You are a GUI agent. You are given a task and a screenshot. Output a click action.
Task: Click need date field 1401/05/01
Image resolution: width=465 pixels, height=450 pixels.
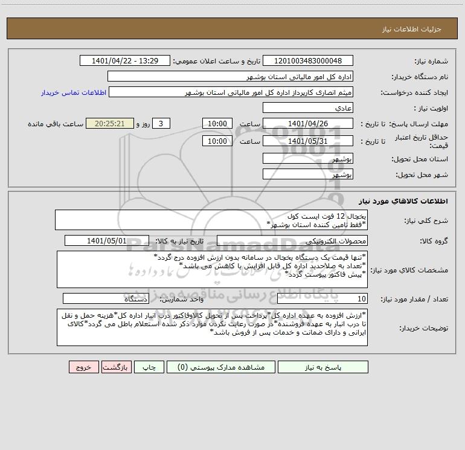tap(107, 240)
